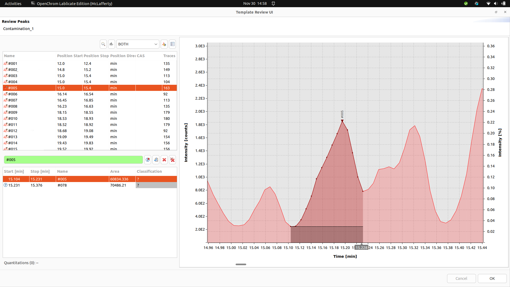Toggle chromatogram bar display mode icon

(111, 44)
